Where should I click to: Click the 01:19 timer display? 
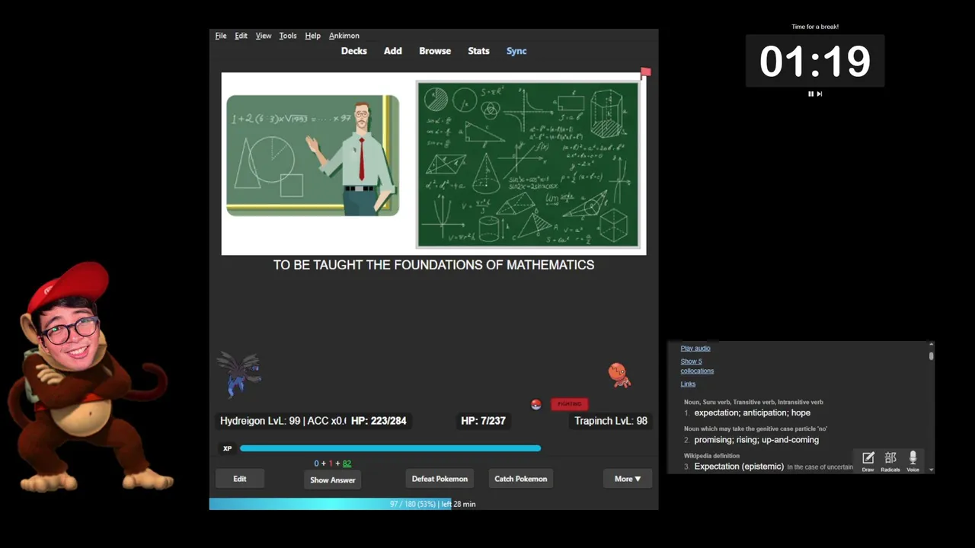tap(815, 61)
